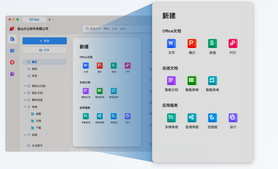Expand the 我的设备 tree node
This screenshot has height=169, width=278.
click(25, 100)
